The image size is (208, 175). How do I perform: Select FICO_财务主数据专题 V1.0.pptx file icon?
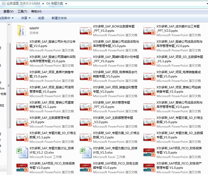86,168
